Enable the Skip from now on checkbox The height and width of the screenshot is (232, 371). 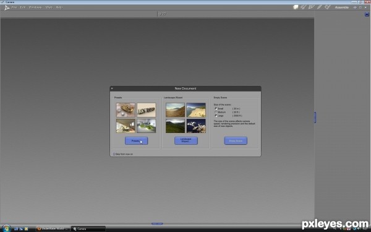[x=114, y=154]
